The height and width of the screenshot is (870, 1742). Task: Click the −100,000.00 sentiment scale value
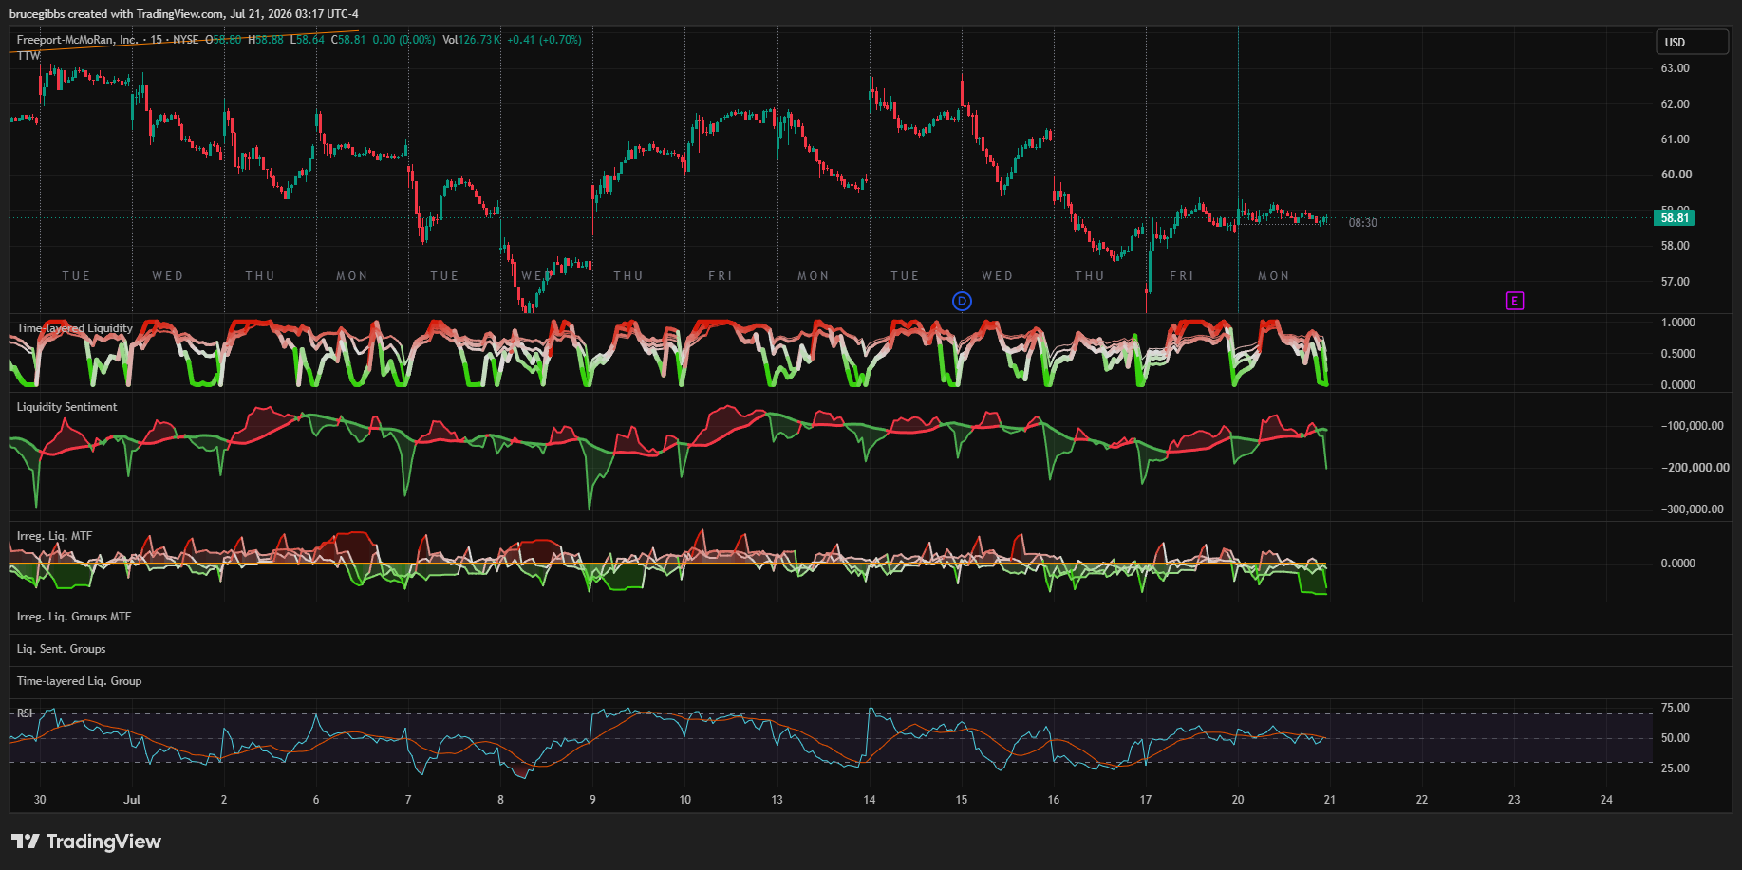1692,426
